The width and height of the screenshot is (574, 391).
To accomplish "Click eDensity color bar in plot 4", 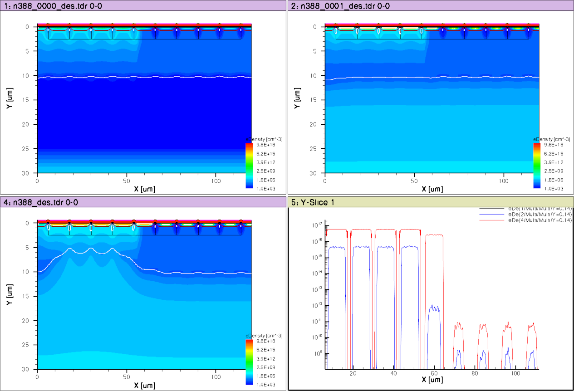I will [x=249, y=362].
